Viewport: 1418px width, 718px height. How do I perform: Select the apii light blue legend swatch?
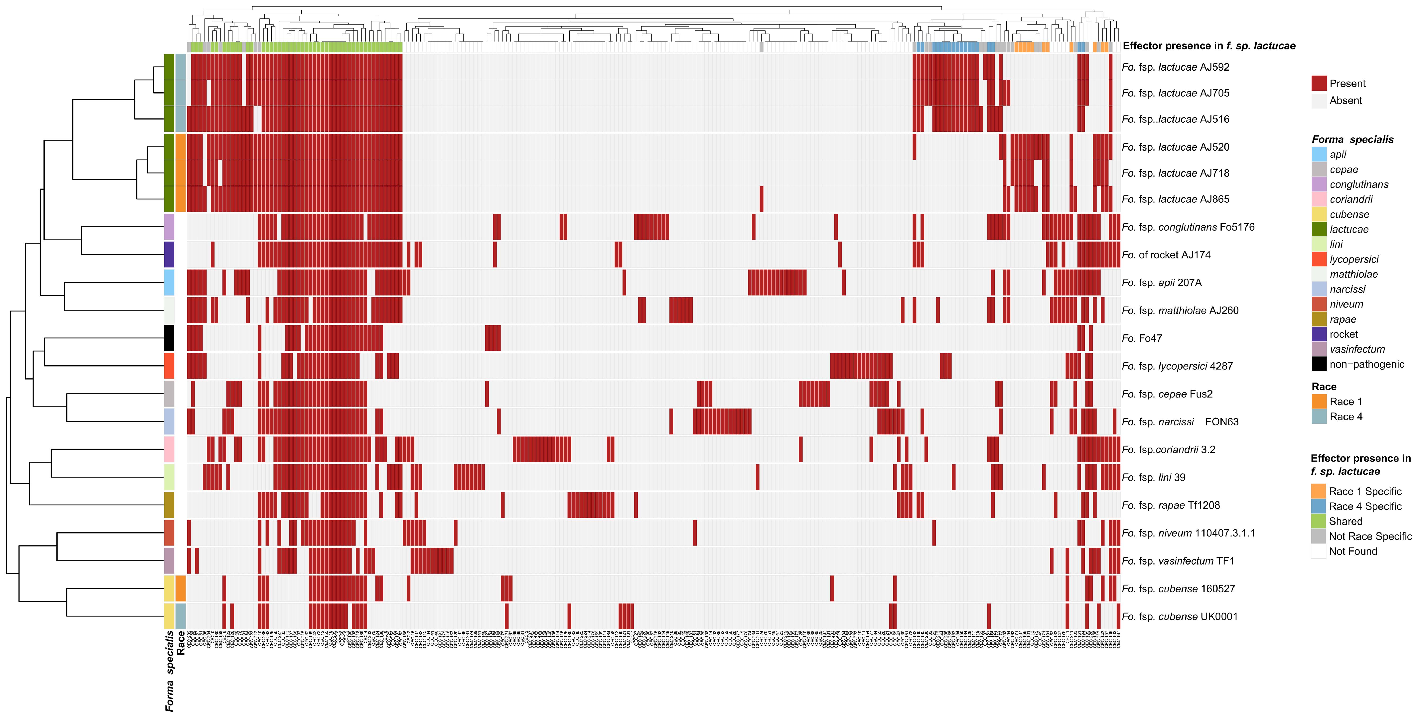(1319, 155)
